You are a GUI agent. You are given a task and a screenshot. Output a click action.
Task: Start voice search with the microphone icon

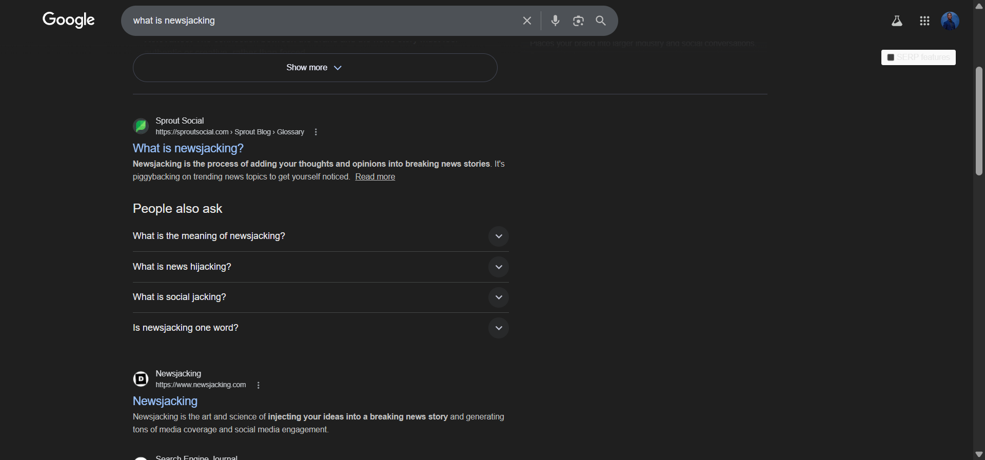tap(555, 21)
